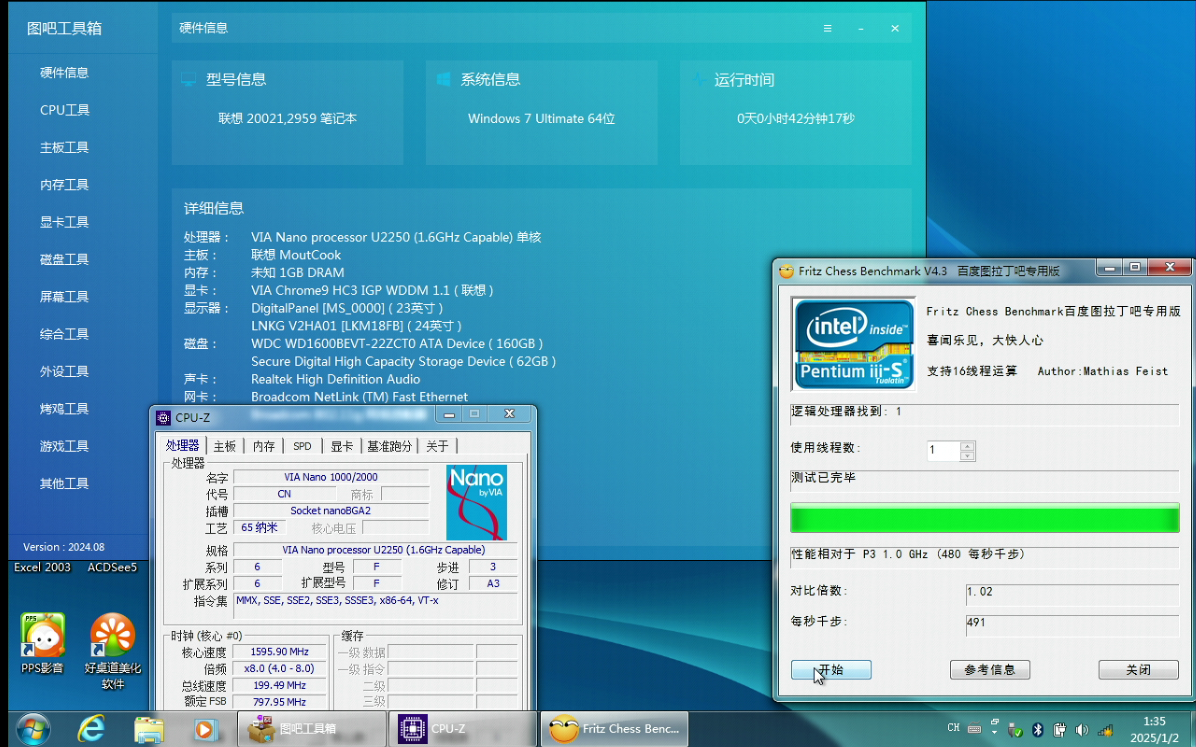Launch Internet Explorer from the taskbar
The width and height of the screenshot is (1196, 747).
click(92, 729)
